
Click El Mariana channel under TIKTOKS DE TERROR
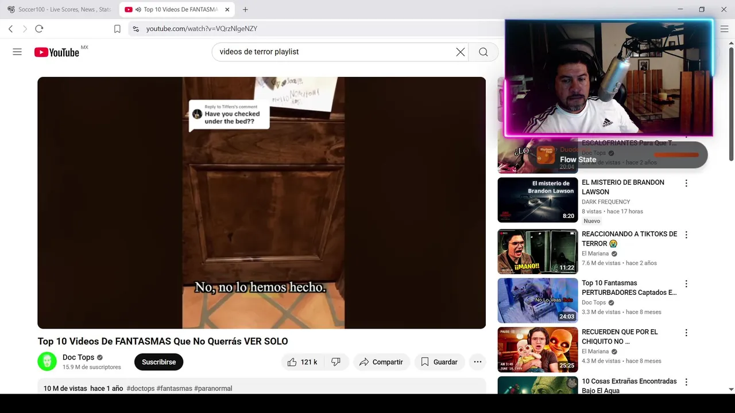click(x=595, y=254)
